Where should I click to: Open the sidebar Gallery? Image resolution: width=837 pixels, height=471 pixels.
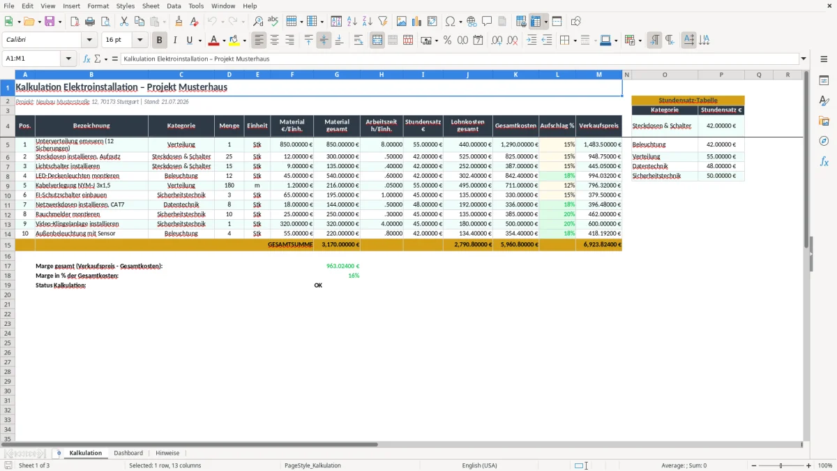tap(824, 121)
